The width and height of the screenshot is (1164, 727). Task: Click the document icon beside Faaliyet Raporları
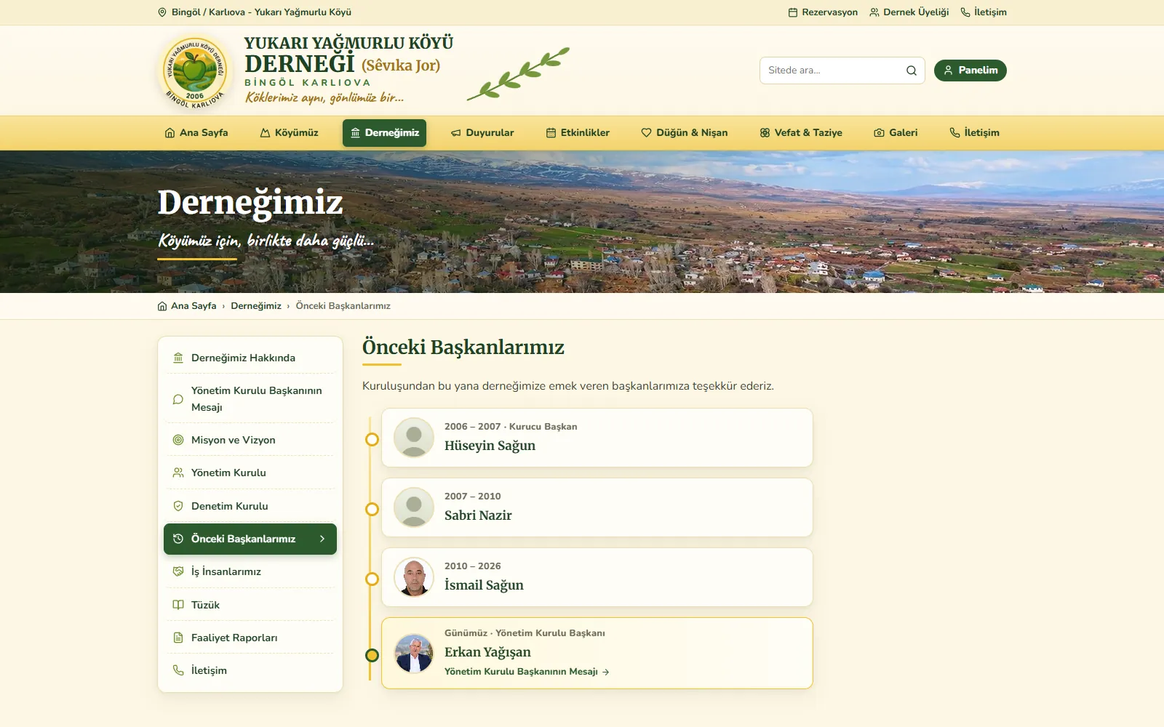click(178, 638)
